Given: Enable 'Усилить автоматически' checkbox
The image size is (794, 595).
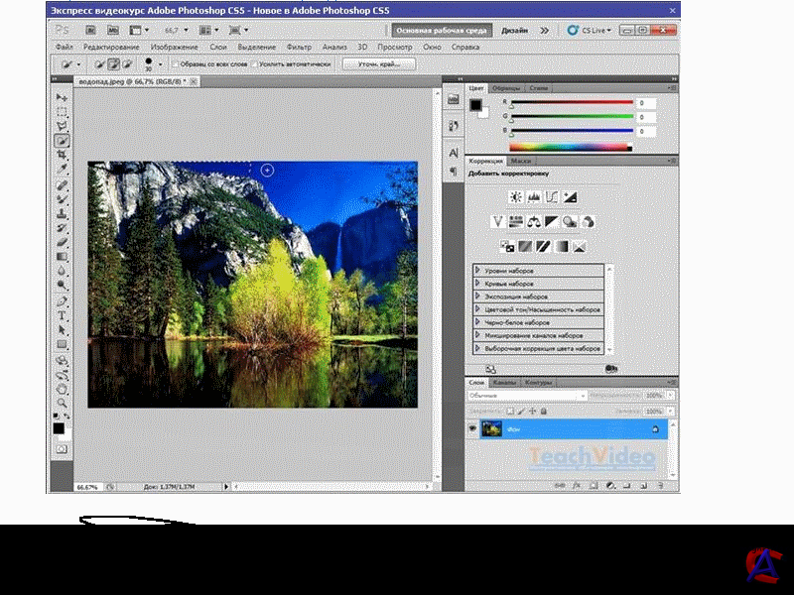Looking at the screenshot, I should pos(254,63).
